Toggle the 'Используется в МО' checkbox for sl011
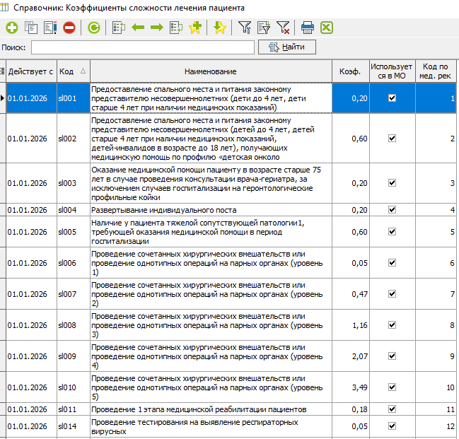The height and width of the screenshot is (439, 459). [392, 409]
